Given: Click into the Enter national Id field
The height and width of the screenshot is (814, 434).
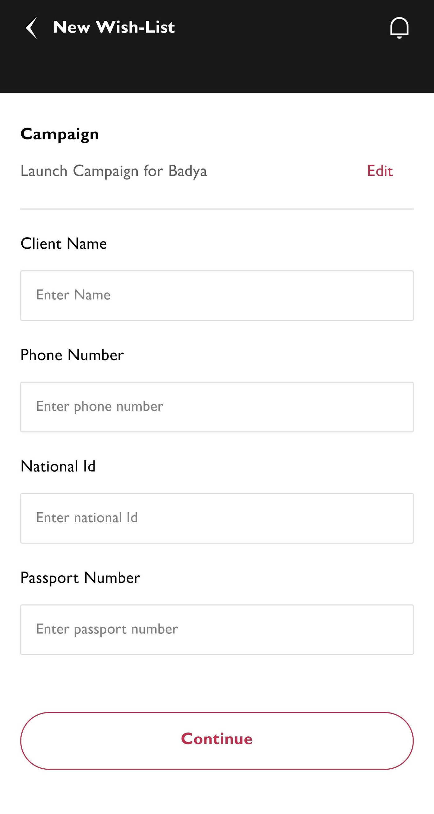Looking at the screenshot, I should (x=217, y=518).
